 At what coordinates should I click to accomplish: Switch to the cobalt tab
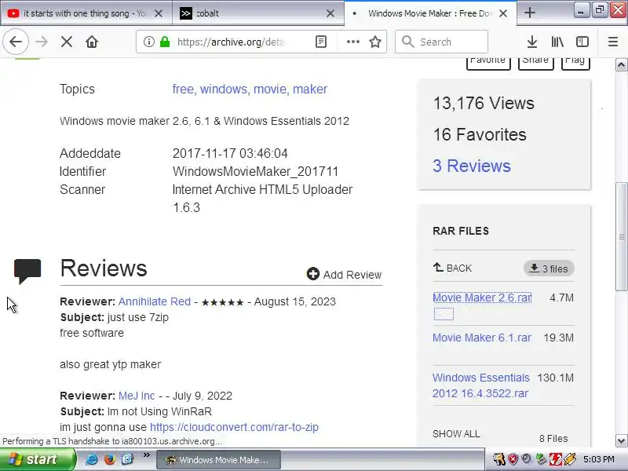coord(258,13)
